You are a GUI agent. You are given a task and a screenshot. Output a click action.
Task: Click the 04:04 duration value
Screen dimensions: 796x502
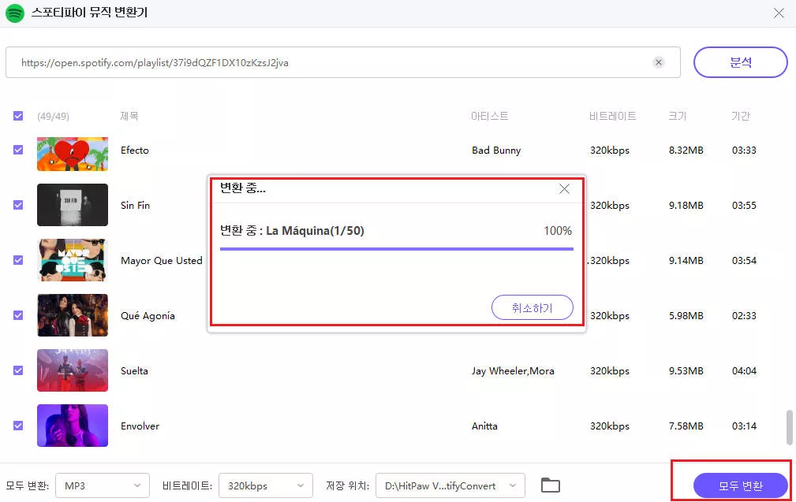tap(744, 370)
